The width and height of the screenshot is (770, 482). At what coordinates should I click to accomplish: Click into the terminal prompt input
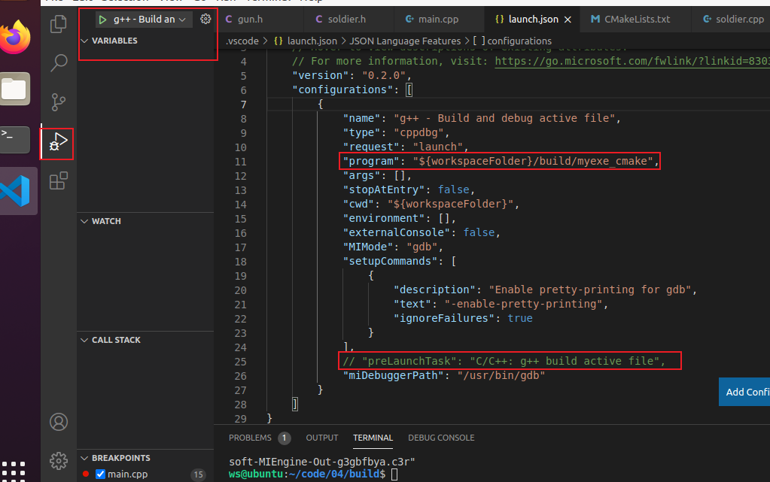(394, 474)
